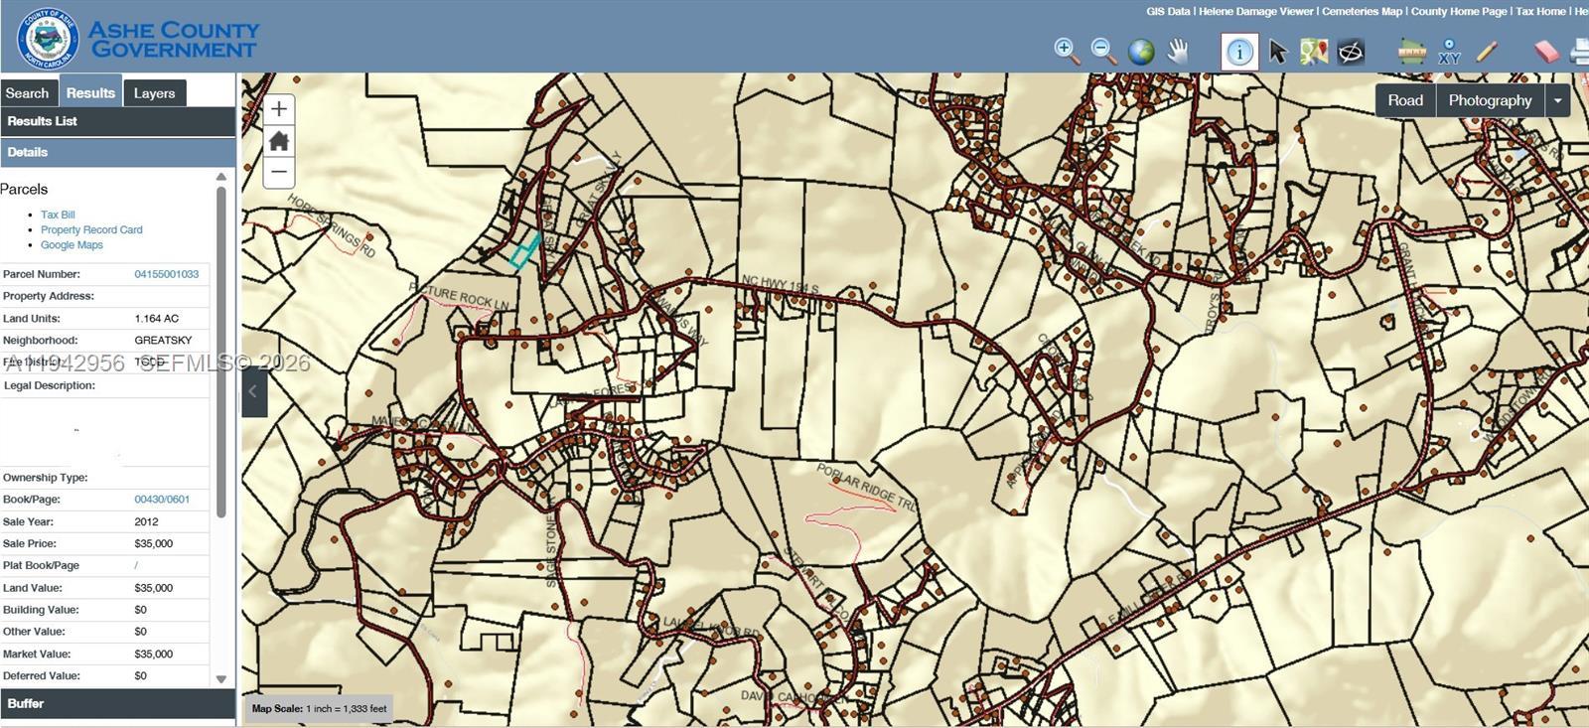Open the XY coordinates tool

[x=1449, y=52]
